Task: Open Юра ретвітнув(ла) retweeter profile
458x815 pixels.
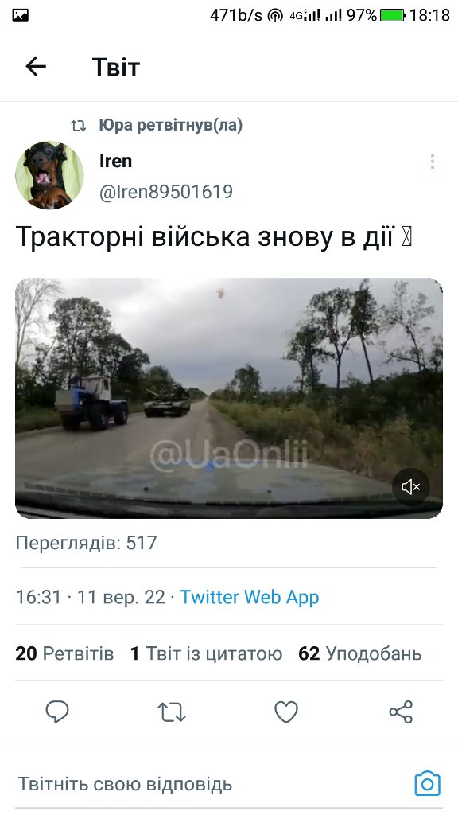Action: tap(171, 125)
